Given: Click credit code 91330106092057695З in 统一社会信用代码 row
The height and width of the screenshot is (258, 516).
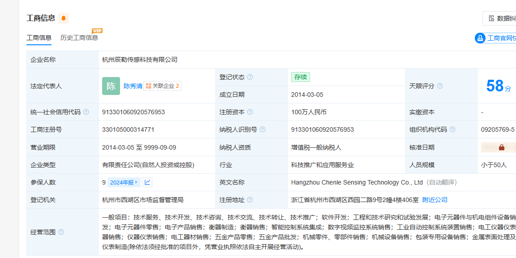Looking at the screenshot, I should tap(133, 112).
